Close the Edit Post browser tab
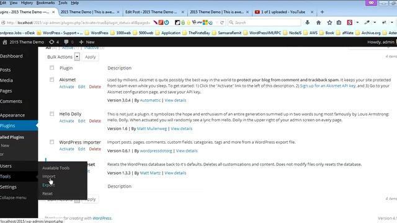The image size is (397, 223). point(183,12)
